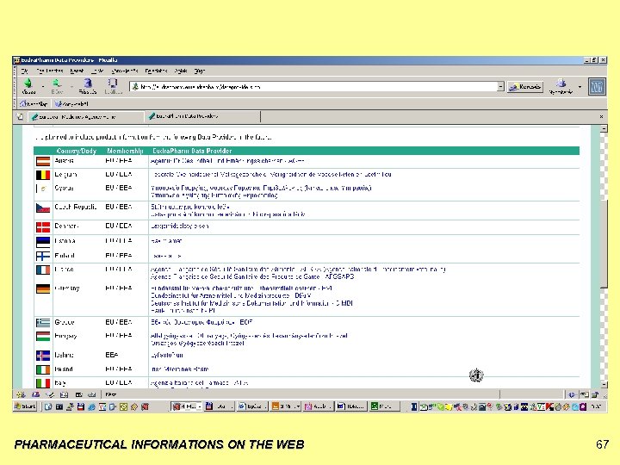Viewport: 620px width, 465px height.
Task: Click the Cyprus flag icon
Action: 43,189
